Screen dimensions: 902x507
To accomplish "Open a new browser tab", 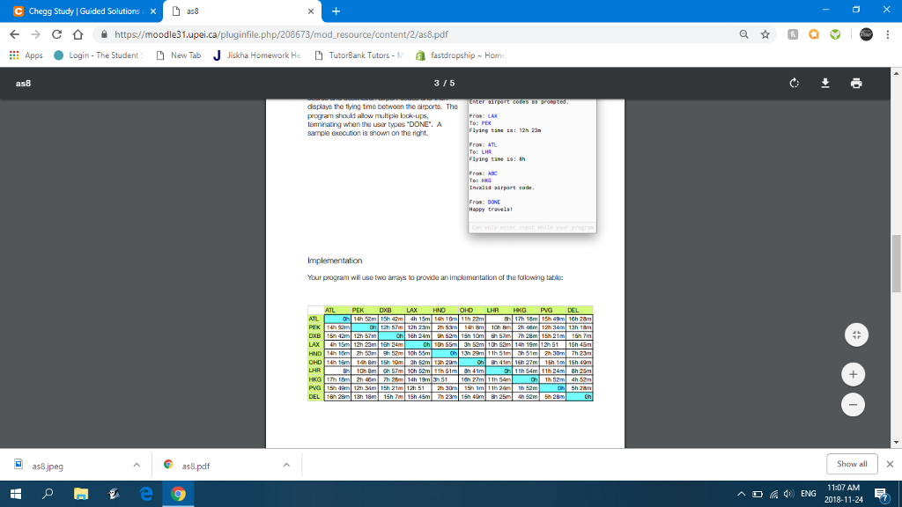I will point(336,11).
